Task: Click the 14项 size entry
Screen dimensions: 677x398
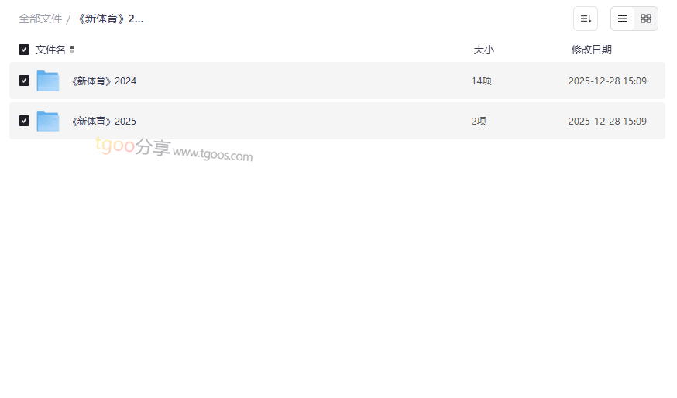Action: point(481,81)
